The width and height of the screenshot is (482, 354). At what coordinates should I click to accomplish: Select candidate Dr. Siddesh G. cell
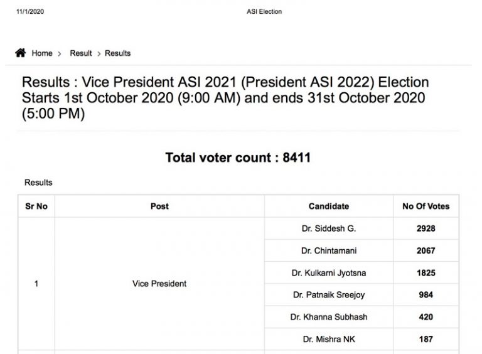click(x=328, y=228)
